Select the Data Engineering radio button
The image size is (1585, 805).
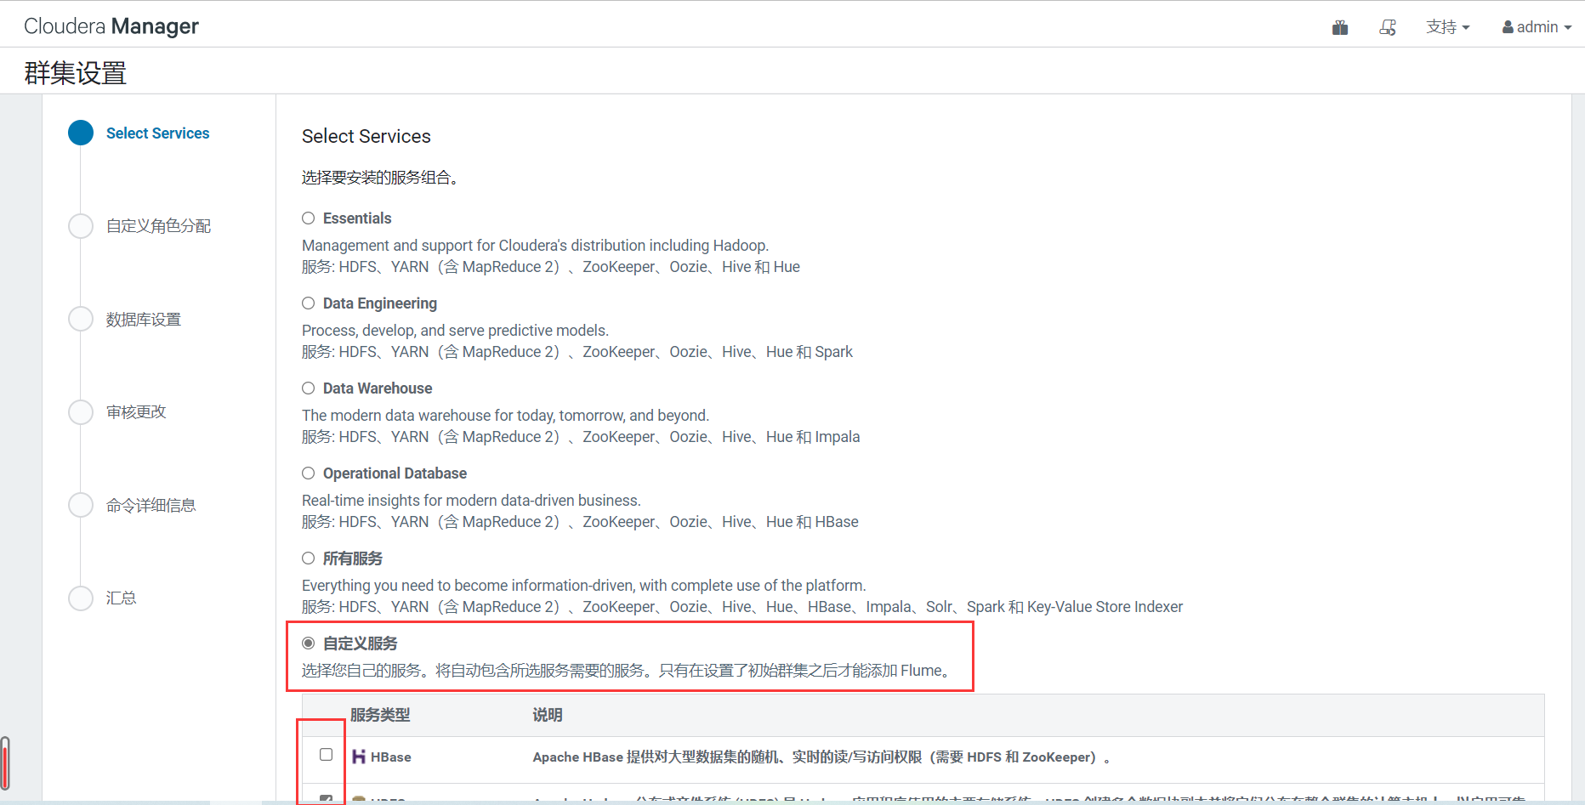[309, 303]
